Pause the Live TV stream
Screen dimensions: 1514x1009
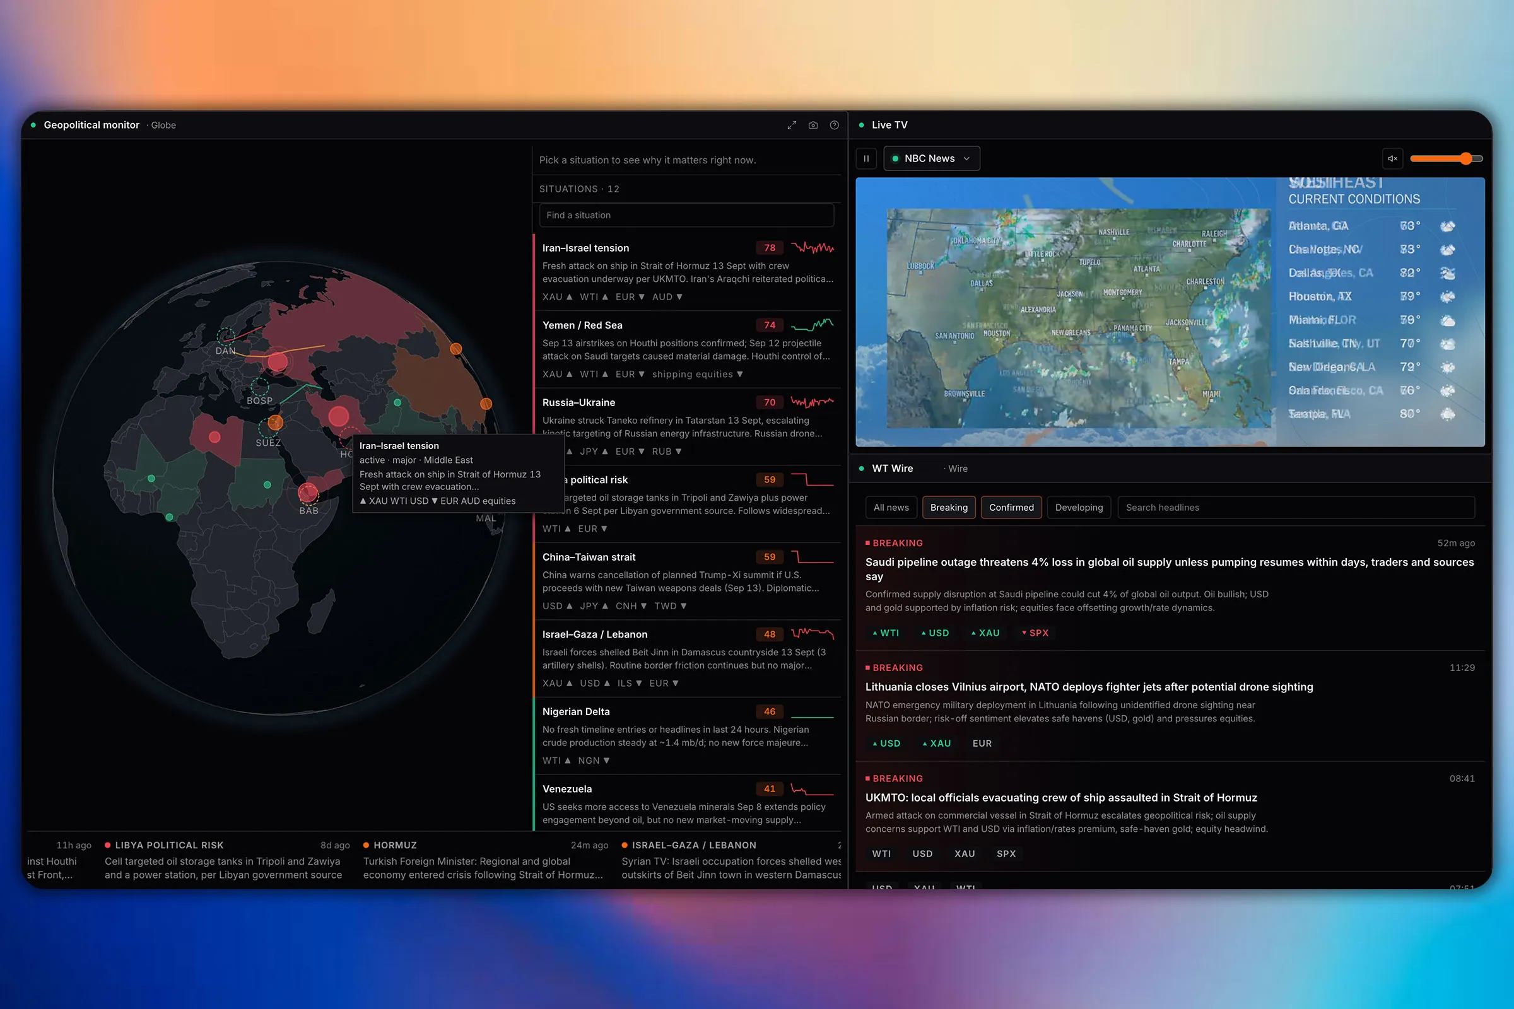pos(866,158)
